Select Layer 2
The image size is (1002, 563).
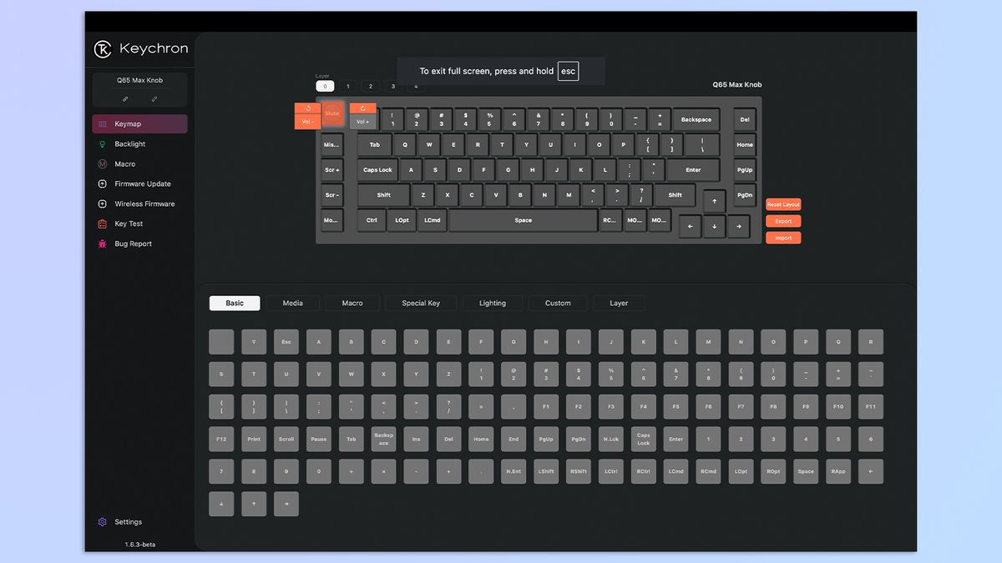coord(370,86)
